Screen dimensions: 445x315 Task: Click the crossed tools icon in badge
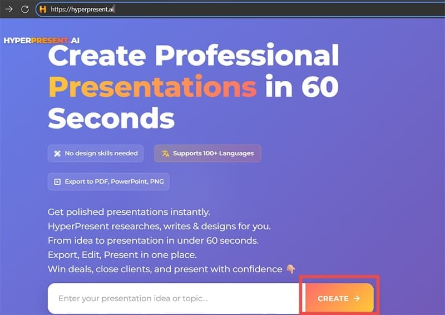pos(57,154)
